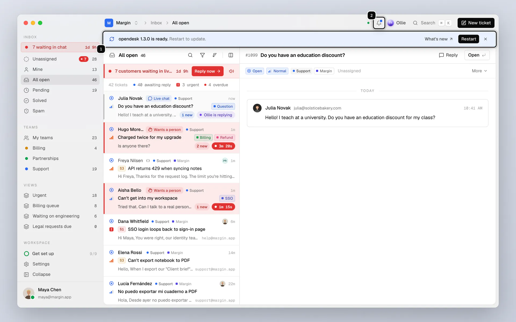Click the priority bars icon on Hugo Moreau ticket
This screenshot has width=516, height=322.
click(111, 138)
